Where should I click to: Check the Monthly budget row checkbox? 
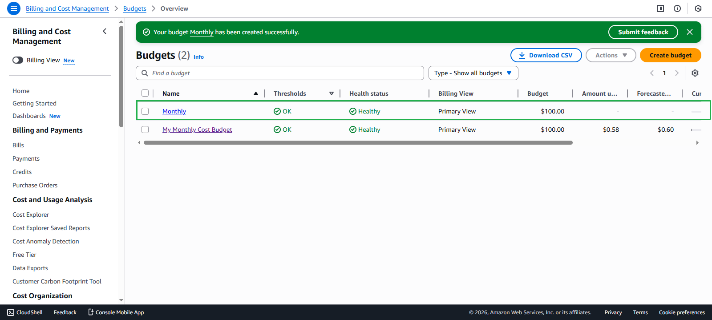click(145, 111)
